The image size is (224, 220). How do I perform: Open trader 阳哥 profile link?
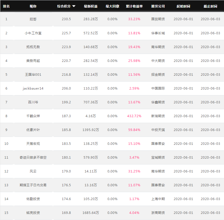pyautogui.click(x=33, y=19)
